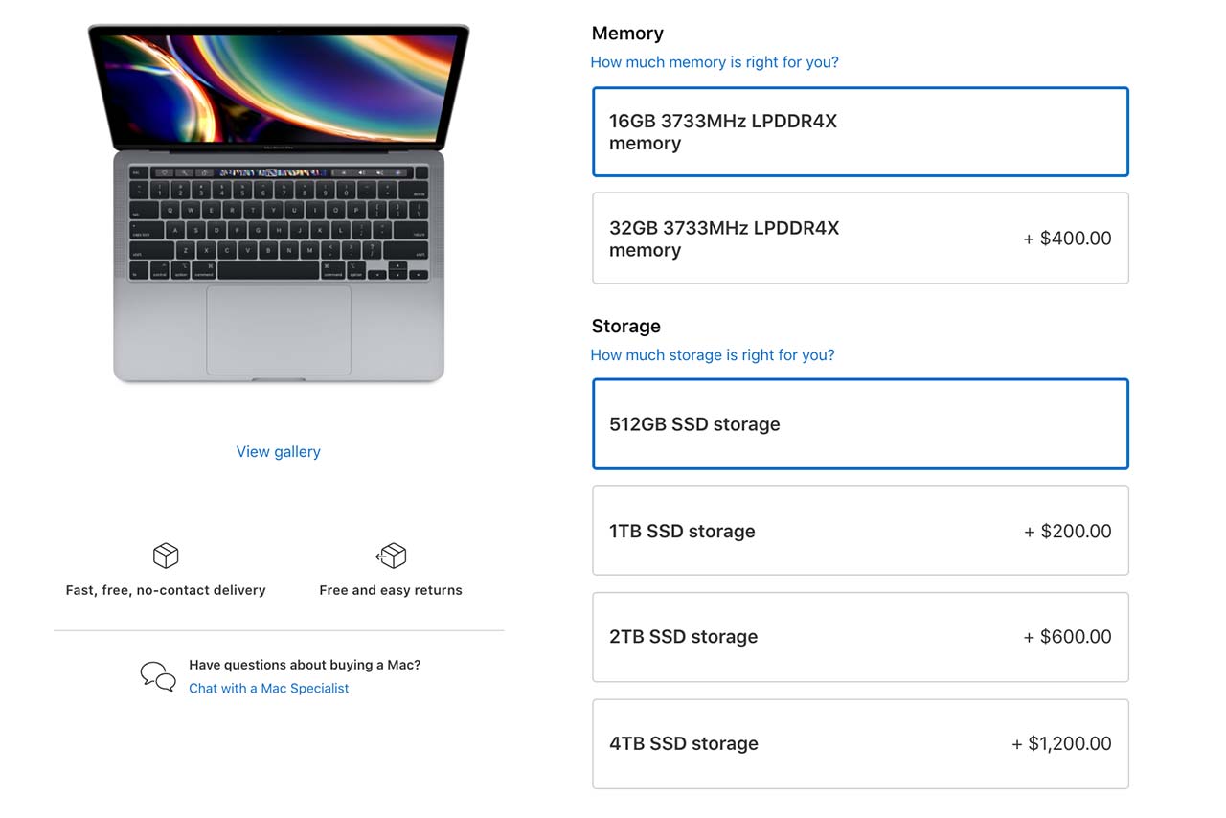This screenshot has width=1226, height=818.
Task: Select the 32GB memory upgrade for $400
Action: pyautogui.click(x=859, y=238)
